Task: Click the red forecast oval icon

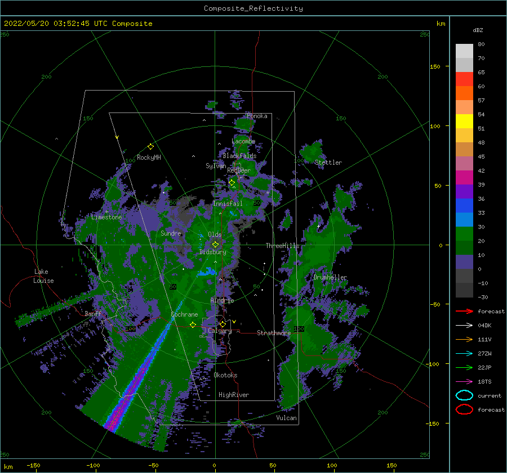Action: tap(464, 409)
